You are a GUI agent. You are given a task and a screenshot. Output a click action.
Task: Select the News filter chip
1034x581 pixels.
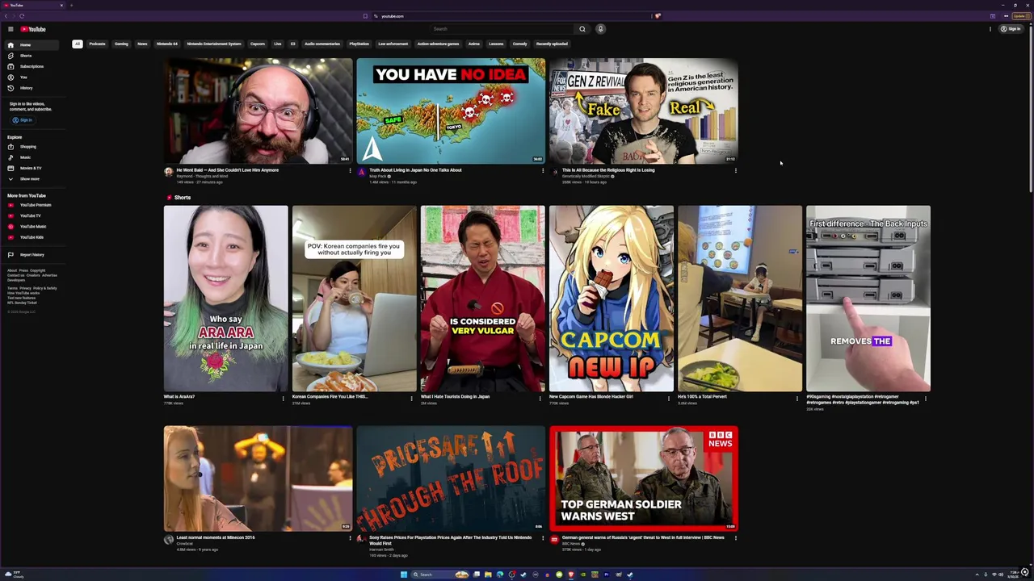click(142, 44)
